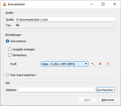Click the Raw-Input speichern label
This screenshot has width=121, height=106.
click(23, 75)
